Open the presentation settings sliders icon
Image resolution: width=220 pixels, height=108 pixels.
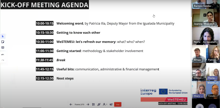pos(111,104)
